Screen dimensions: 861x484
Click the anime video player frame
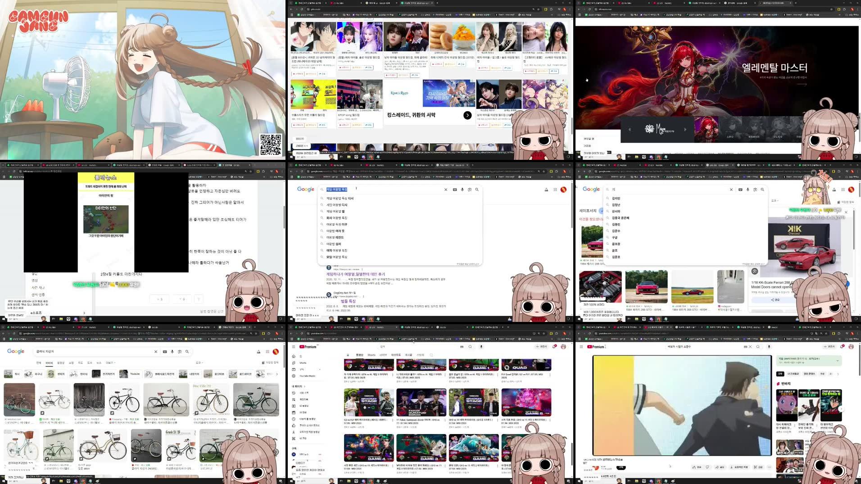(x=682, y=405)
